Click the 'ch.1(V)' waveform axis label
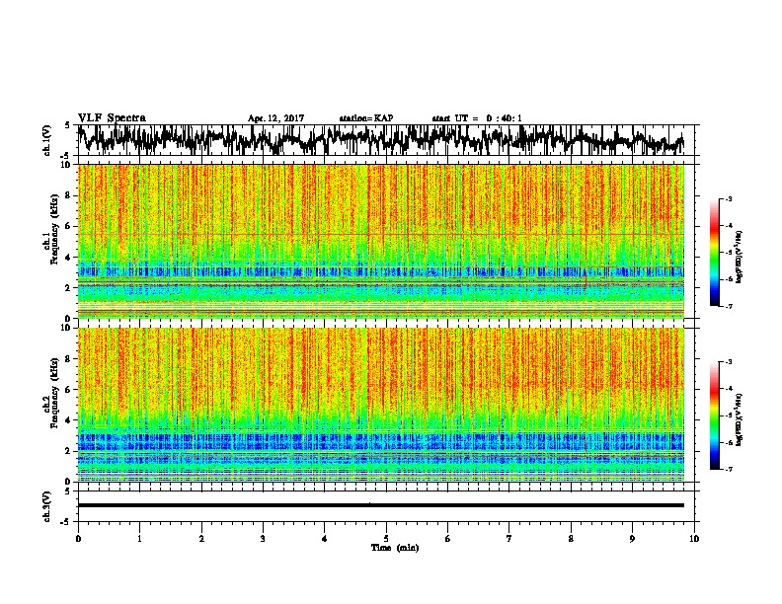Screen dimensions: 782x604 (47, 140)
